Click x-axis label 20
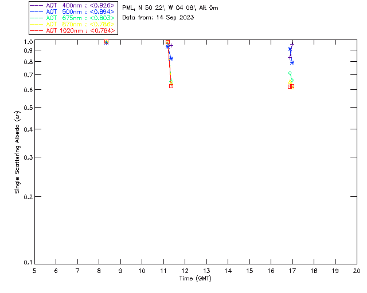367x293 pixels. [x=357, y=271]
